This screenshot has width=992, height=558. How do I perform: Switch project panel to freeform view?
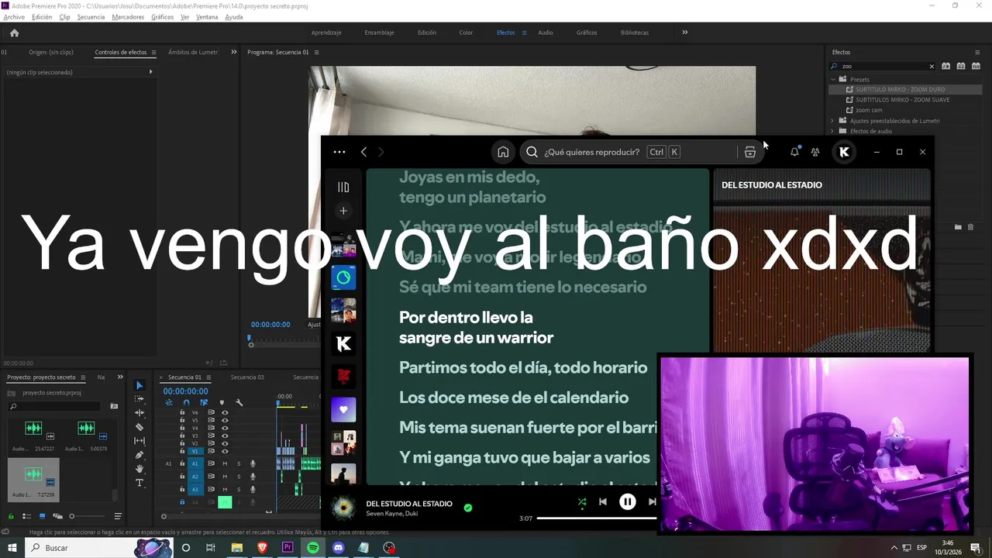tap(57, 517)
